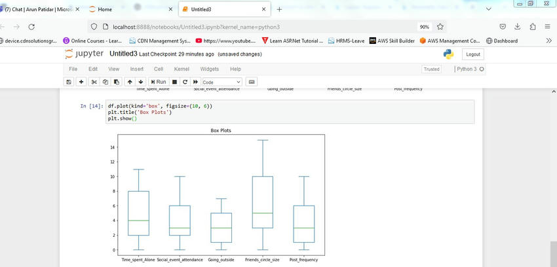Open the extensions icon
Image resolution: width=557 pixels, height=267 pixels.
(x=533, y=27)
